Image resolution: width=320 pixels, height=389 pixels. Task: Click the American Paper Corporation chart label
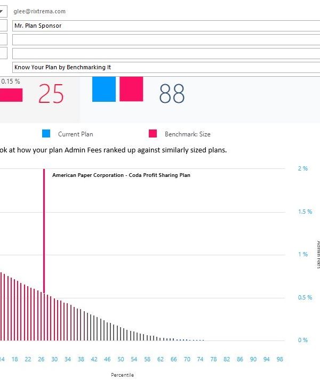coord(121,175)
